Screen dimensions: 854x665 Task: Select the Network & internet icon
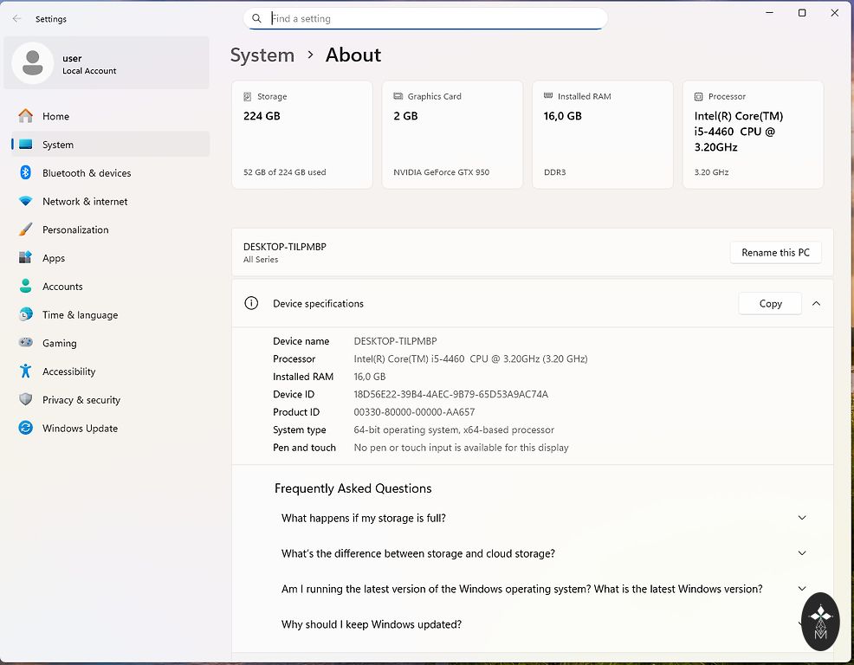[26, 202]
